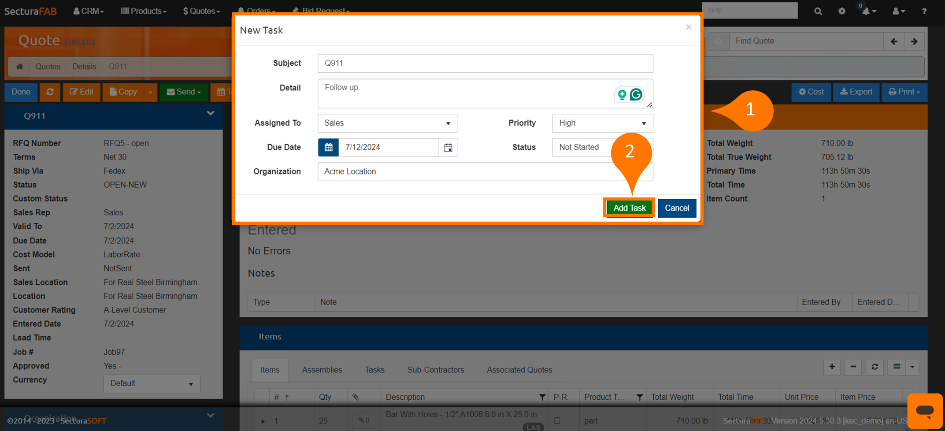Open the settings gear icon in top bar
The height and width of the screenshot is (431, 945).
[x=842, y=11]
